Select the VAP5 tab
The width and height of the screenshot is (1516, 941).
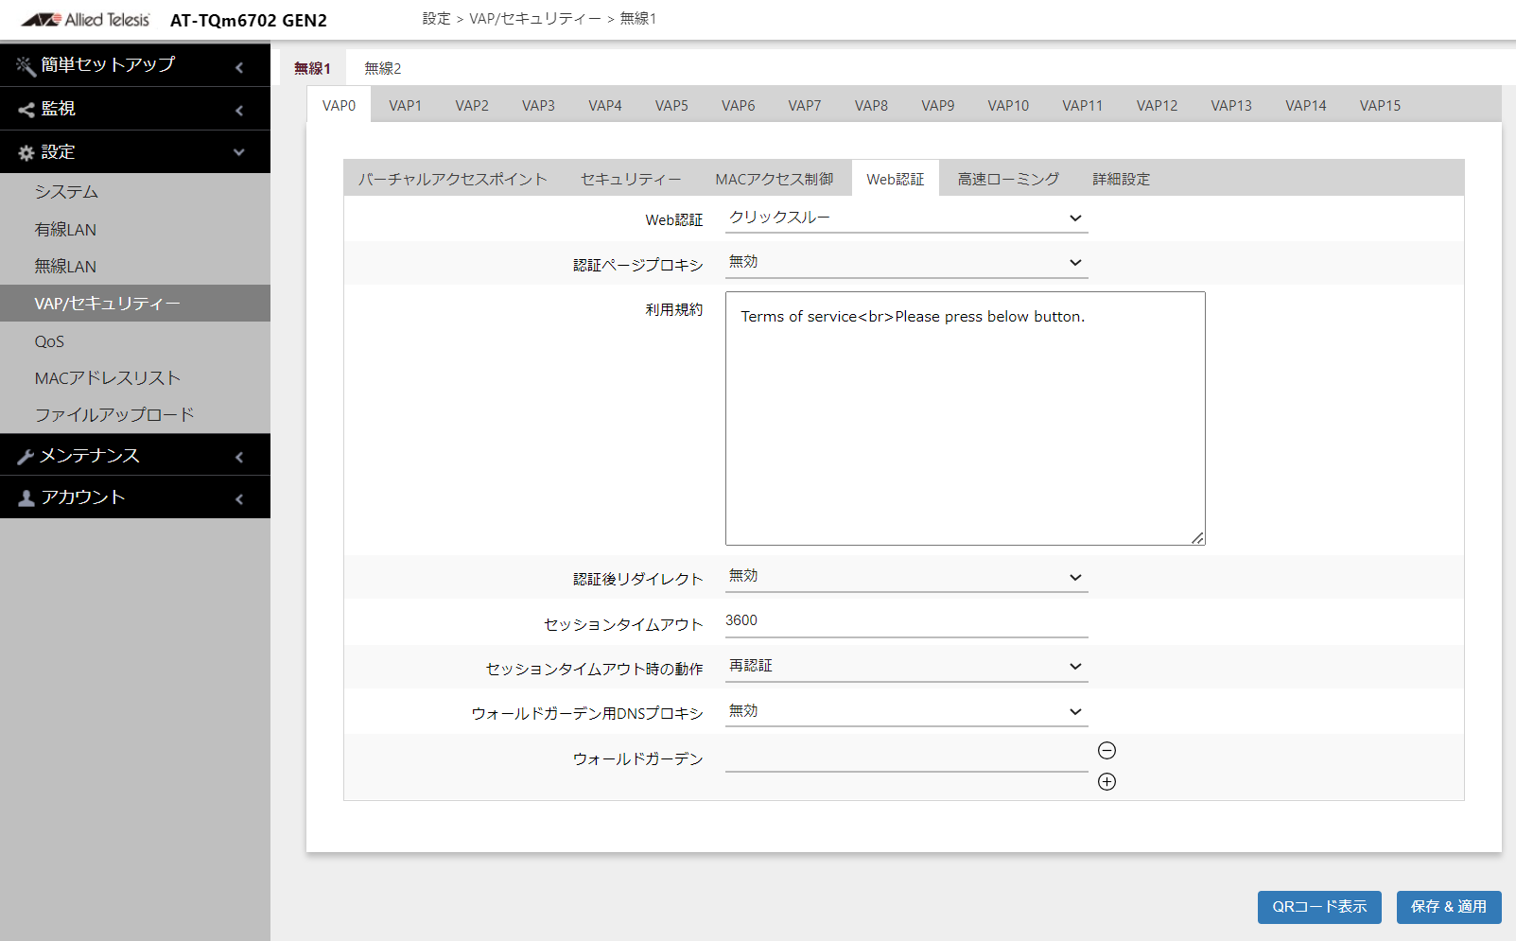click(671, 105)
